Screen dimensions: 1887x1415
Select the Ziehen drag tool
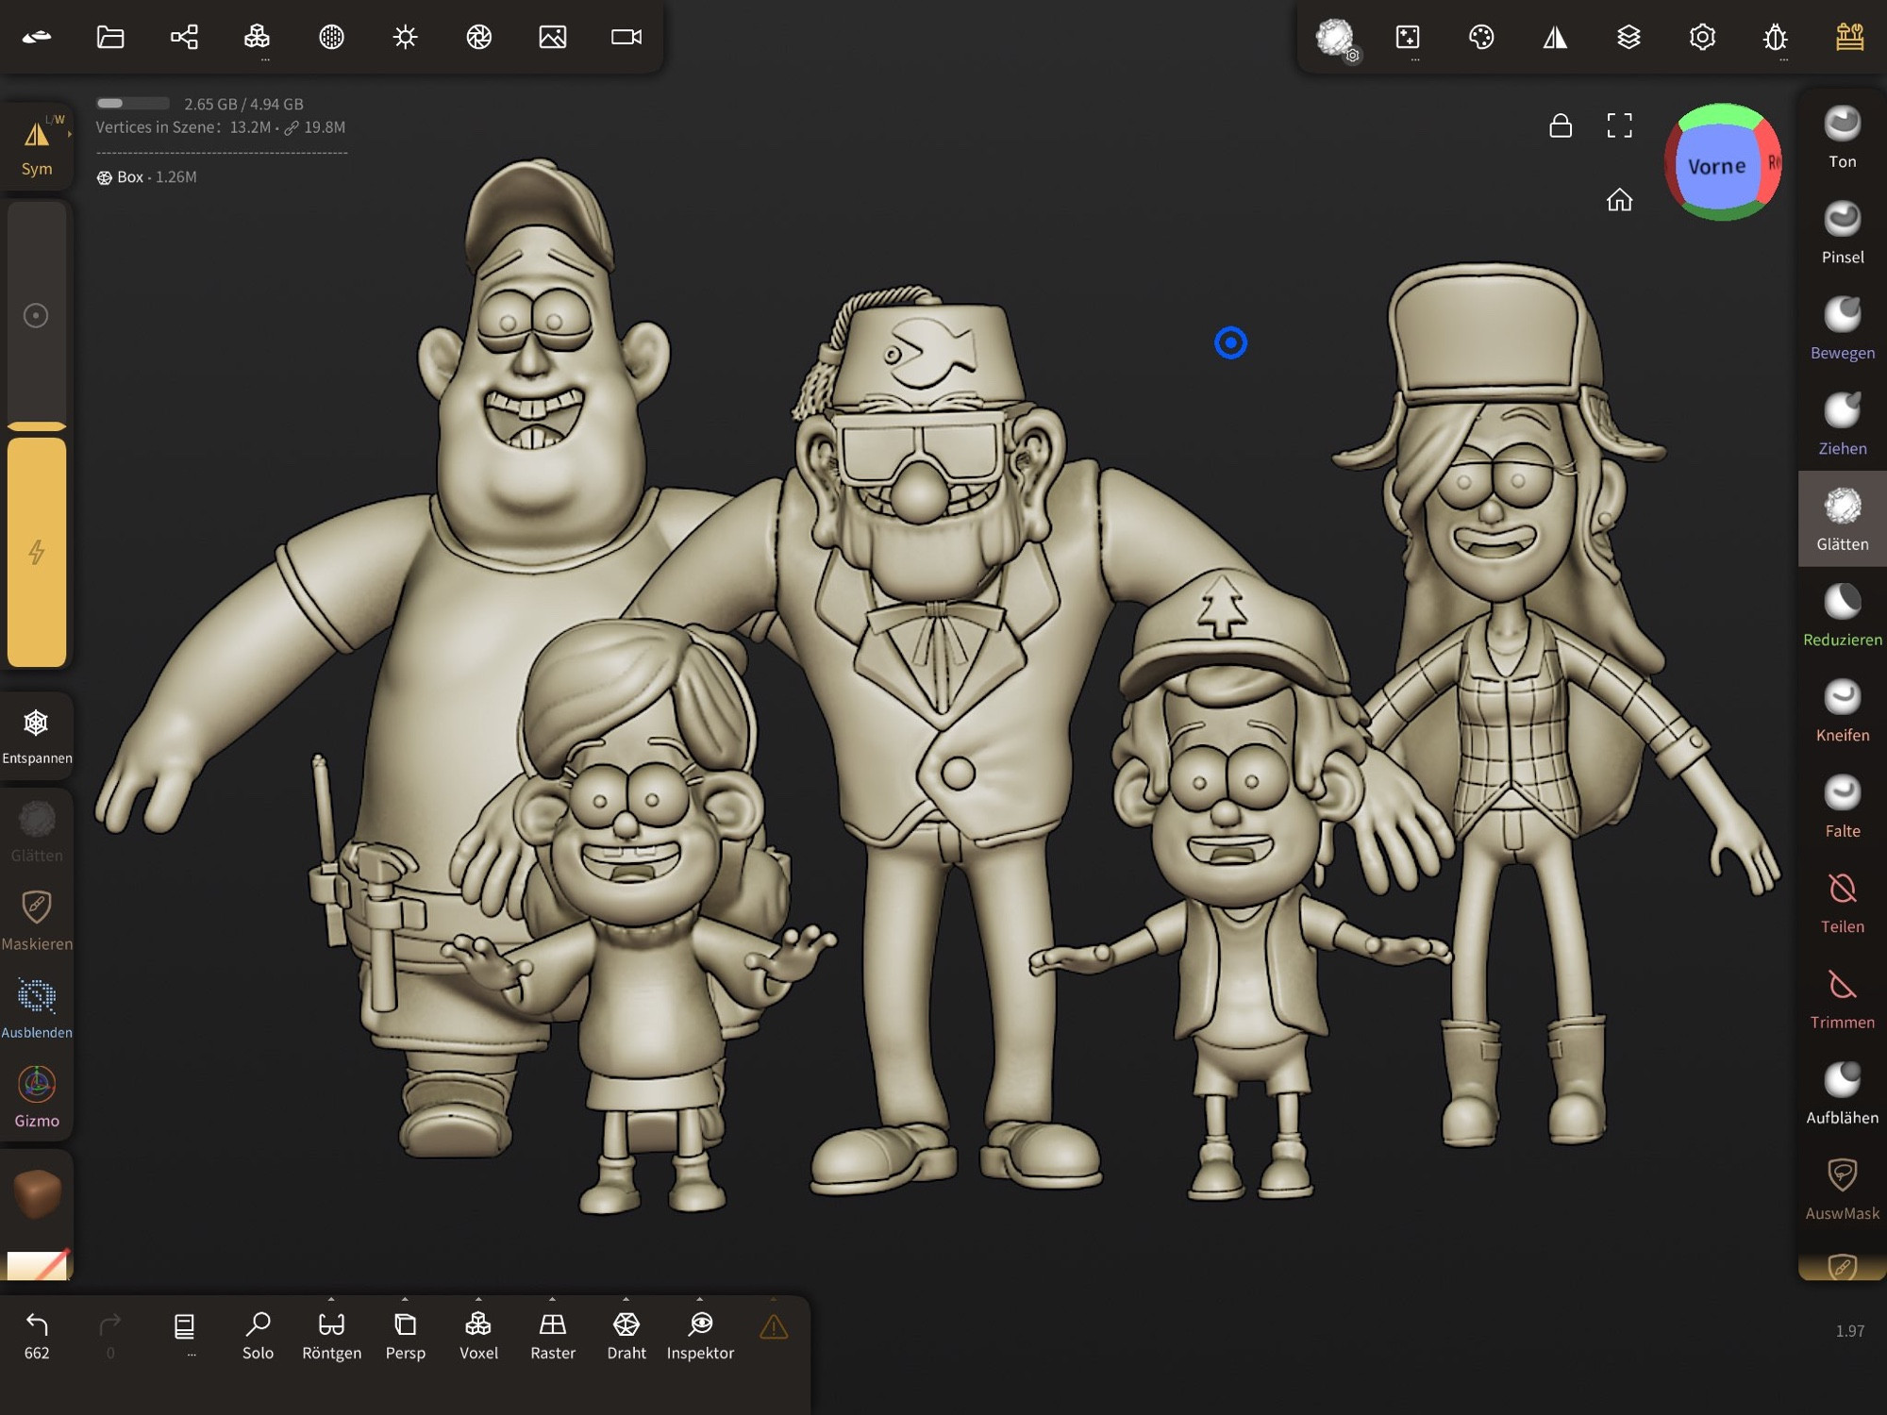click(x=1843, y=424)
